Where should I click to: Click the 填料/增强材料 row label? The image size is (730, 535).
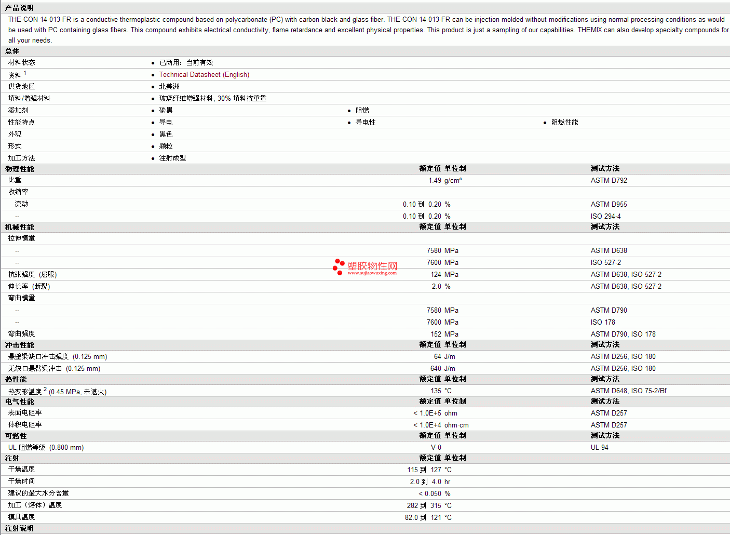[x=29, y=98]
